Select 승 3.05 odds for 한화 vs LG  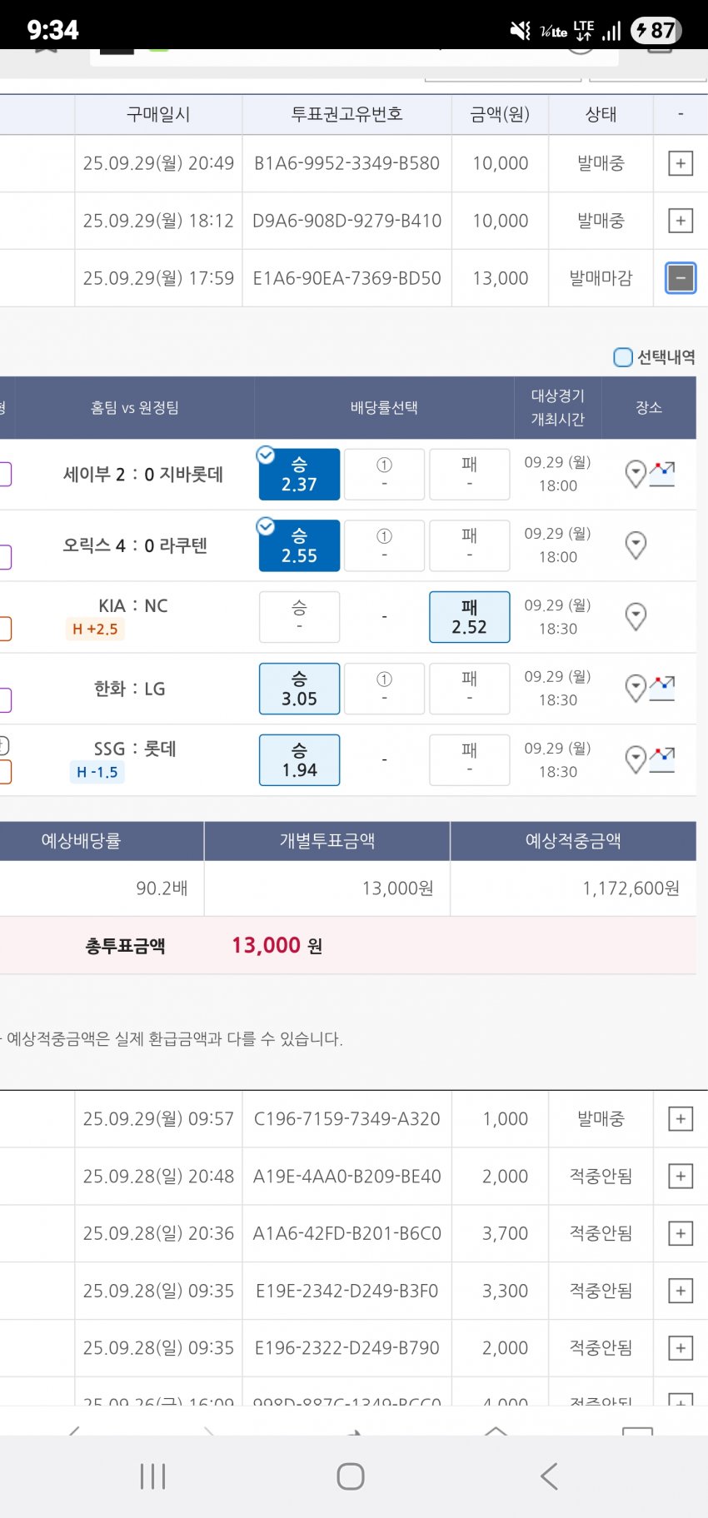(299, 689)
